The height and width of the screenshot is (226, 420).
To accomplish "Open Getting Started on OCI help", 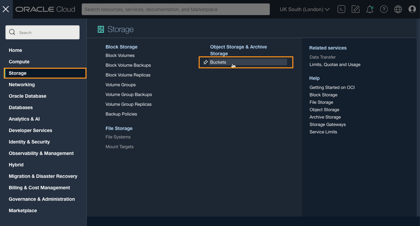I will pos(332,87).
